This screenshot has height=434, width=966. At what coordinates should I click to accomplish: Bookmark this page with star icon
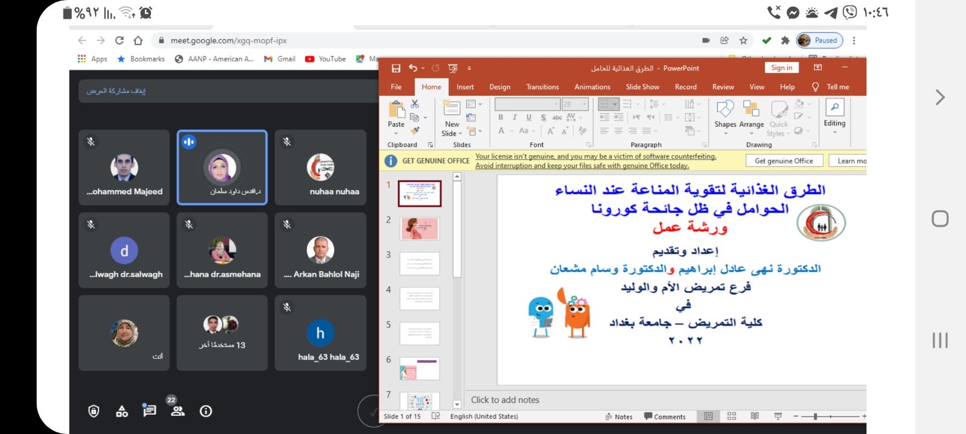(x=743, y=40)
